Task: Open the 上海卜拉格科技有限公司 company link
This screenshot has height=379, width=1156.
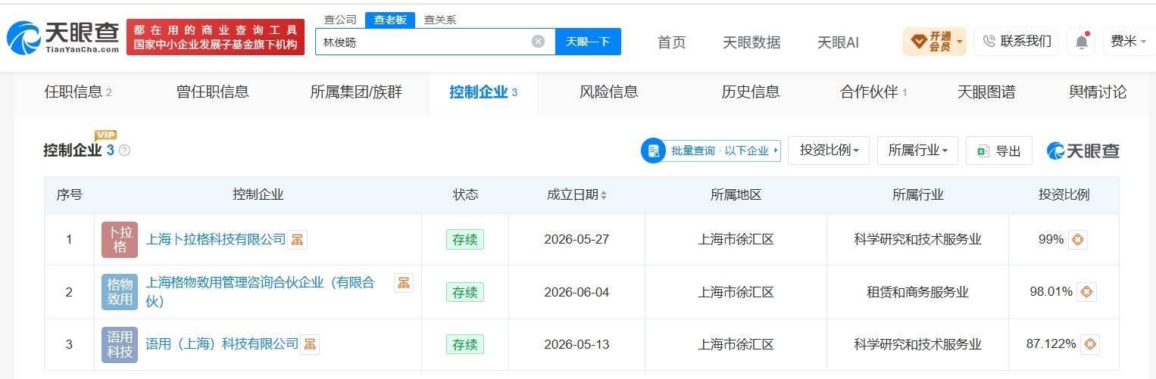Action: (x=215, y=240)
